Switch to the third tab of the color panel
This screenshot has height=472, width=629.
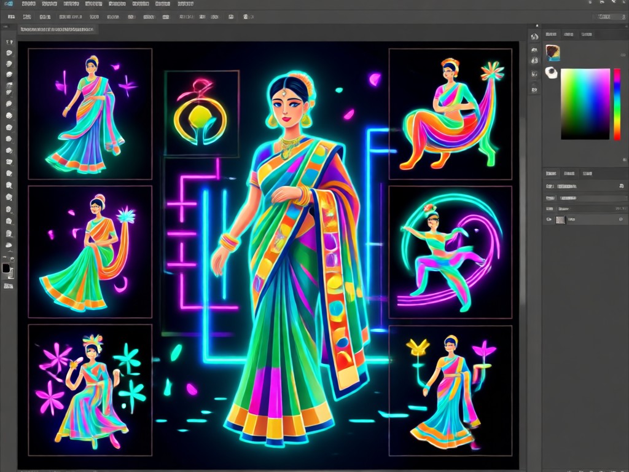[587, 34]
